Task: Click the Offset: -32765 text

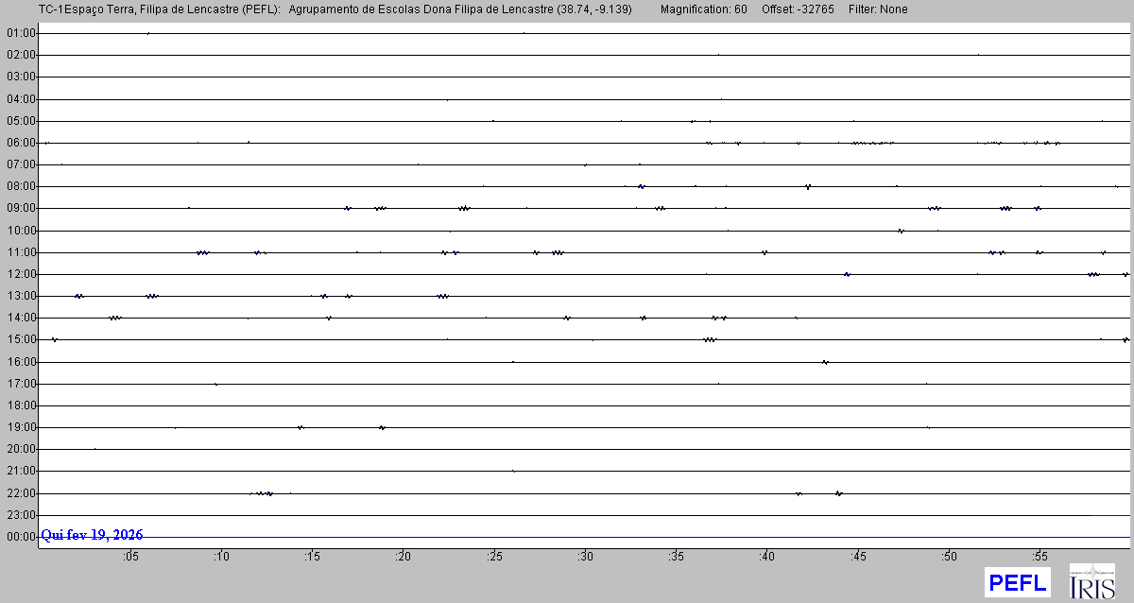Action: coord(798,9)
